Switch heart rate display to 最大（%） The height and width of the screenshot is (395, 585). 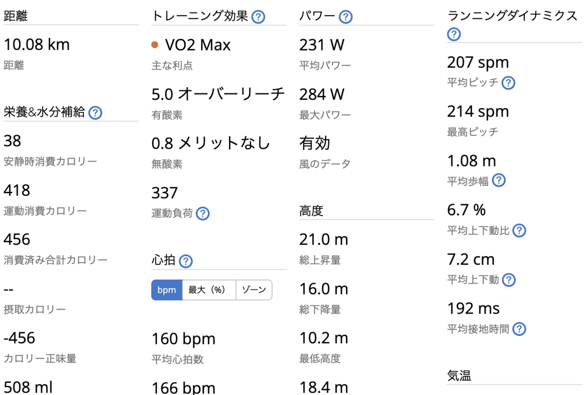(209, 290)
